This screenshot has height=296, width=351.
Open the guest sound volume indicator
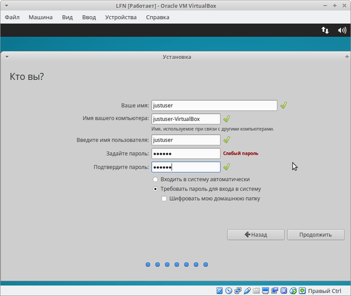342,30
